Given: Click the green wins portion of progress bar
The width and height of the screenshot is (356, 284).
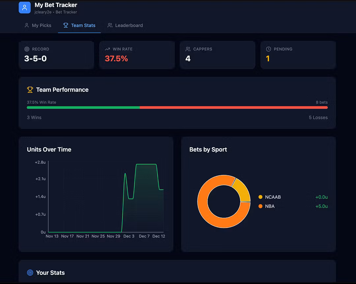Looking at the screenshot, I should click(83, 107).
